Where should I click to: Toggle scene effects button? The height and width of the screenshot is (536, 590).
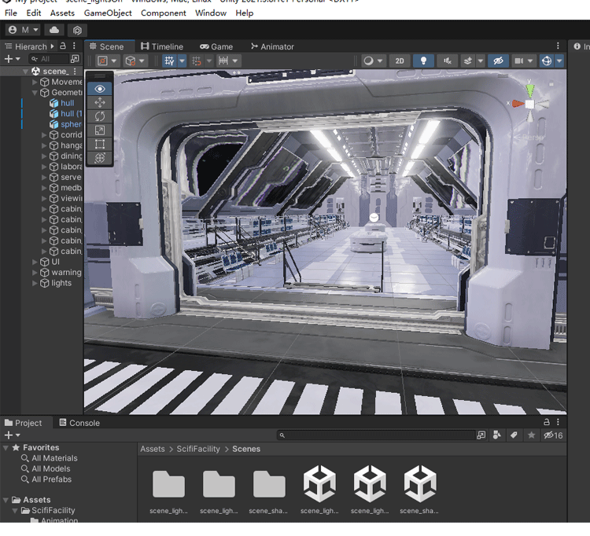click(468, 61)
